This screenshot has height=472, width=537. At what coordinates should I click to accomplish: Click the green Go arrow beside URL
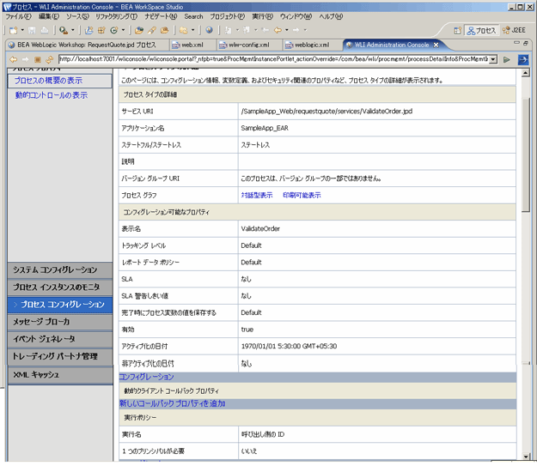[x=507, y=59]
